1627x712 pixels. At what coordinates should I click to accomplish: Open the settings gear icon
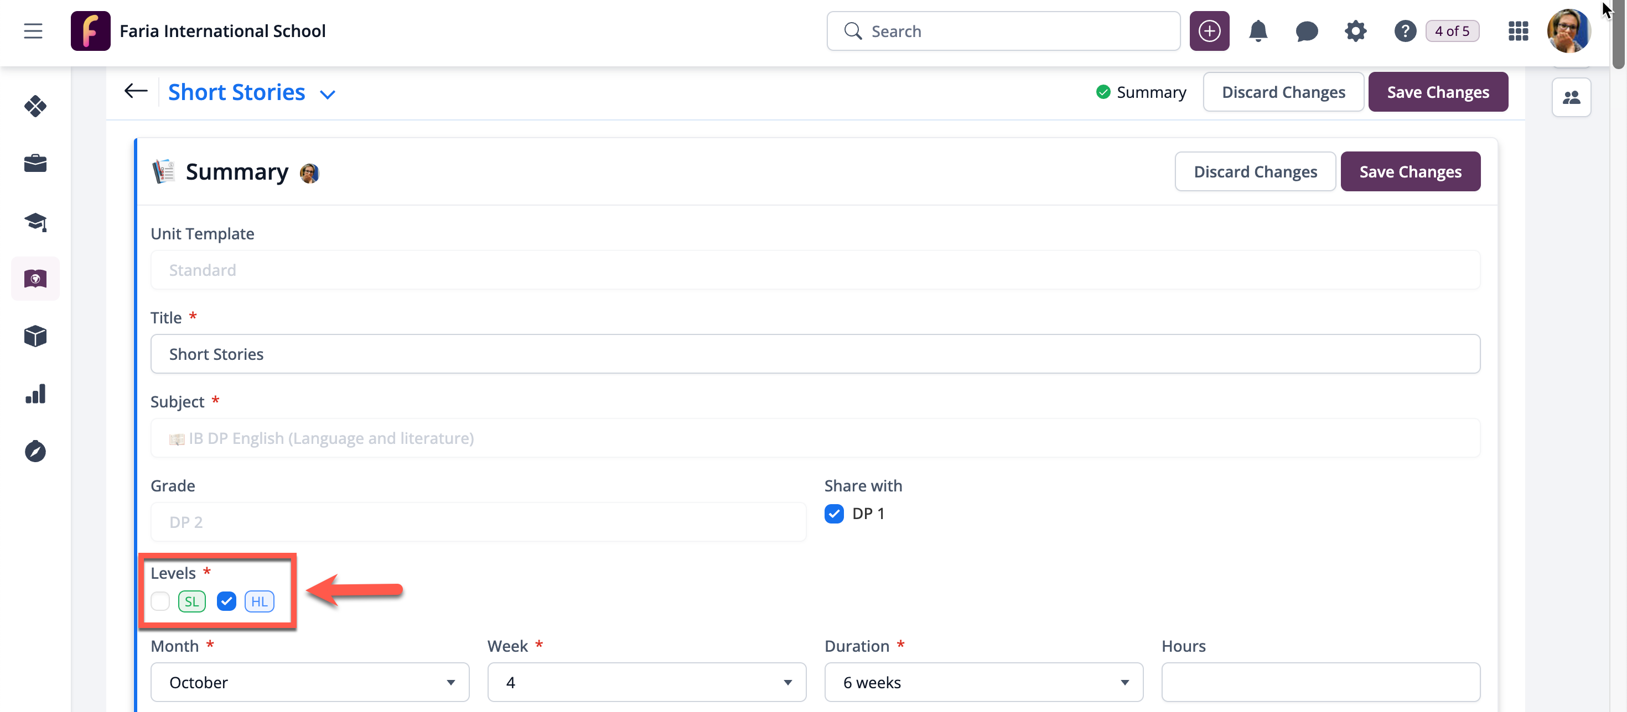tap(1355, 31)
